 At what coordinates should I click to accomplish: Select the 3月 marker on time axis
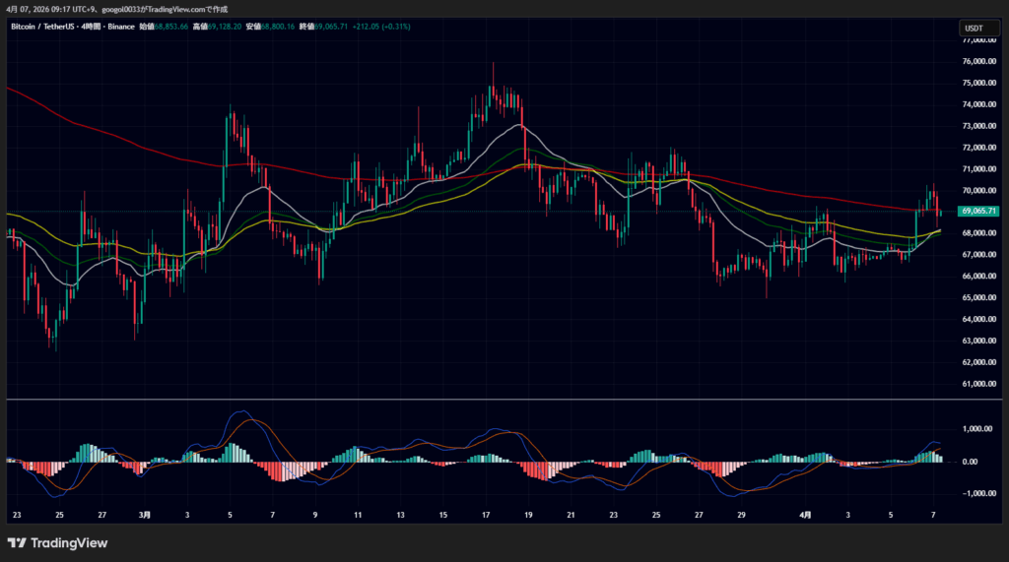click(x=145, y=515)
